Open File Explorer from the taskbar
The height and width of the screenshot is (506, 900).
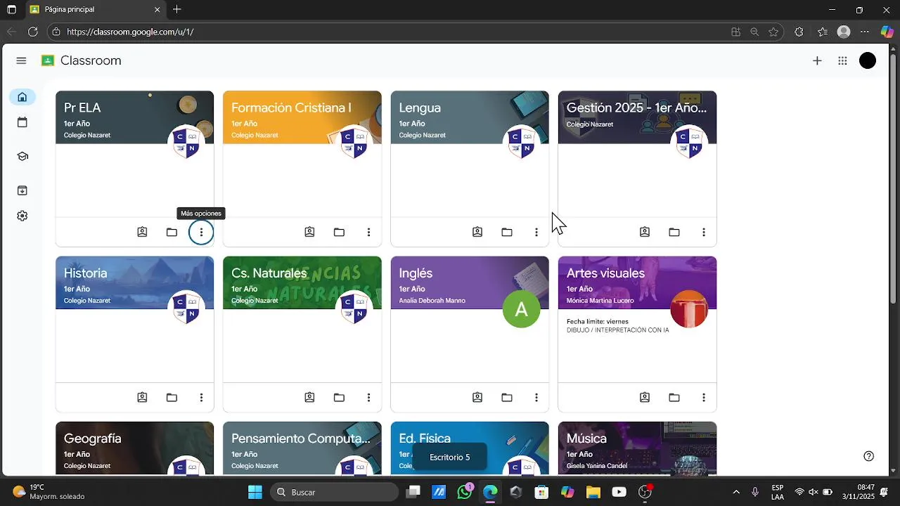(x=593, y=492)
